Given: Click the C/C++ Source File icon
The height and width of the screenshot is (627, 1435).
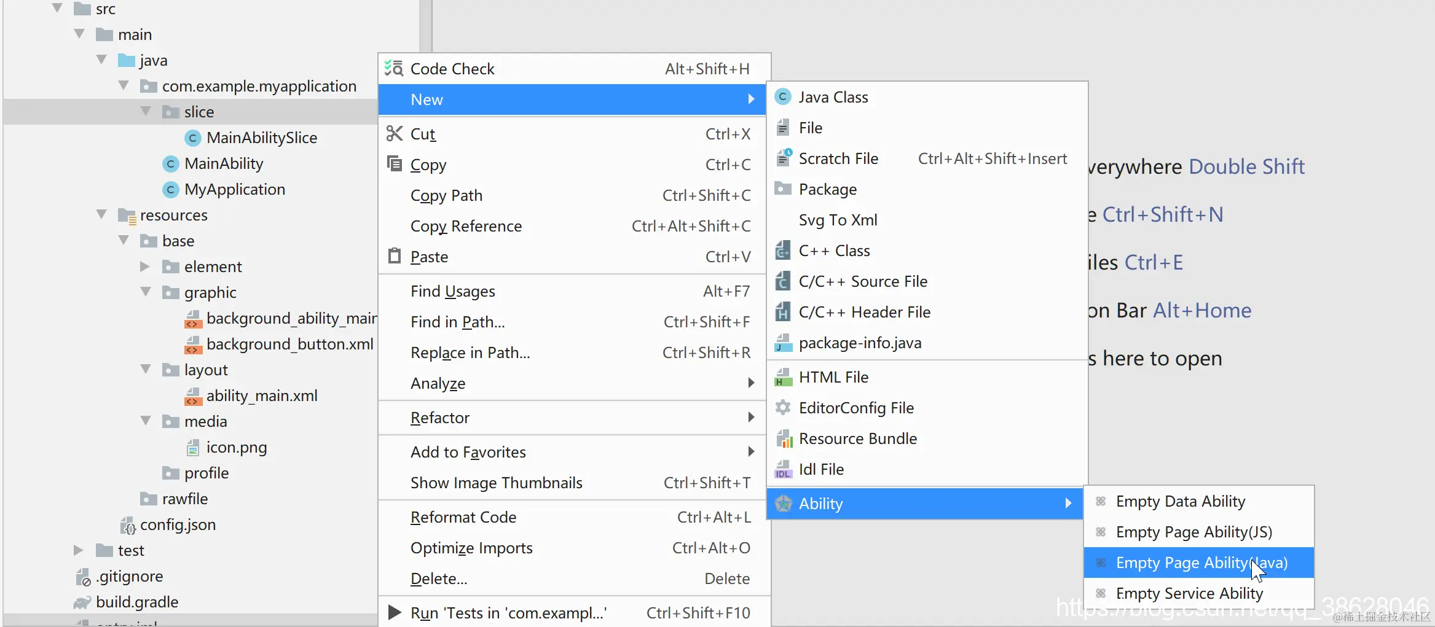Looking at the screenshot, I should pyautogui.click(x=782, y=281).
